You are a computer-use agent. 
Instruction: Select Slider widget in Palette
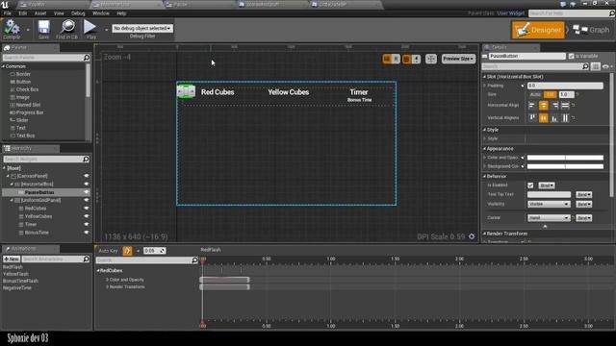[22, 120]
